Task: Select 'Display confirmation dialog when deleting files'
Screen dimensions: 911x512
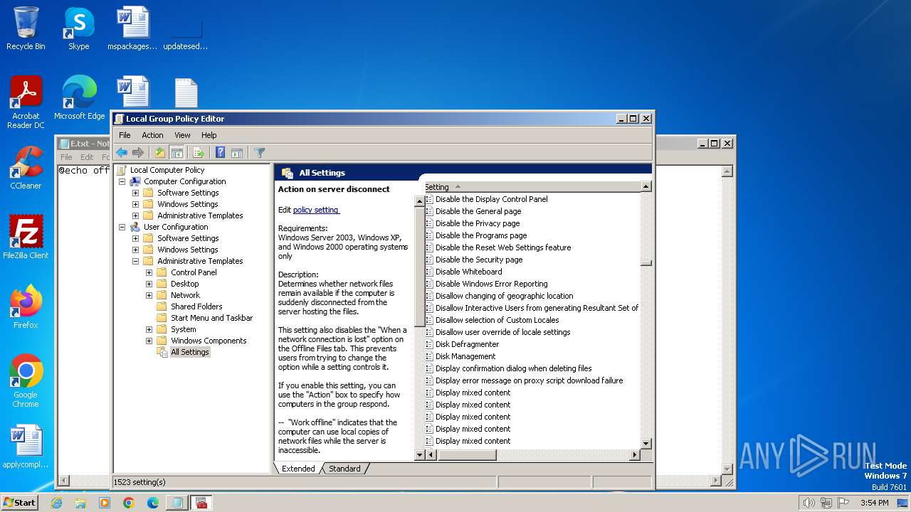Action: click(513, 368)
